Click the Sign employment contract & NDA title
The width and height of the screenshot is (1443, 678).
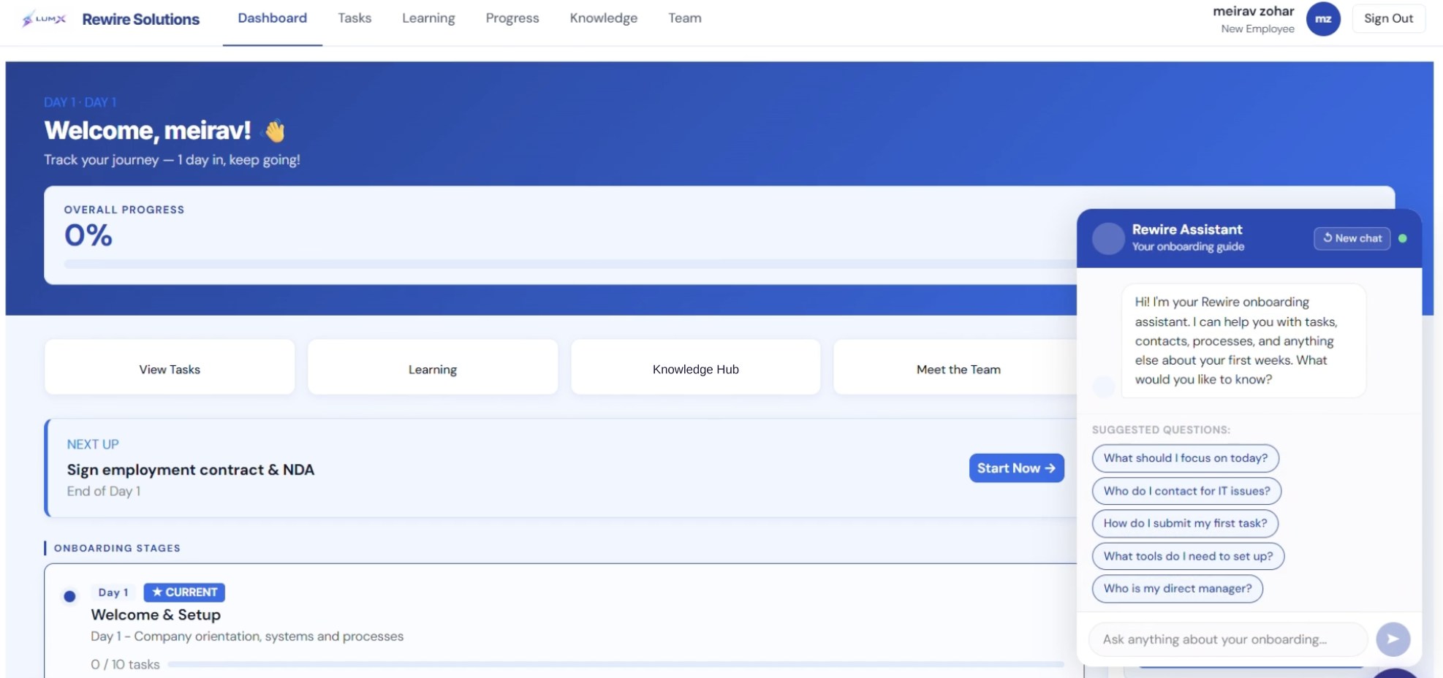(x=191, y=470)
